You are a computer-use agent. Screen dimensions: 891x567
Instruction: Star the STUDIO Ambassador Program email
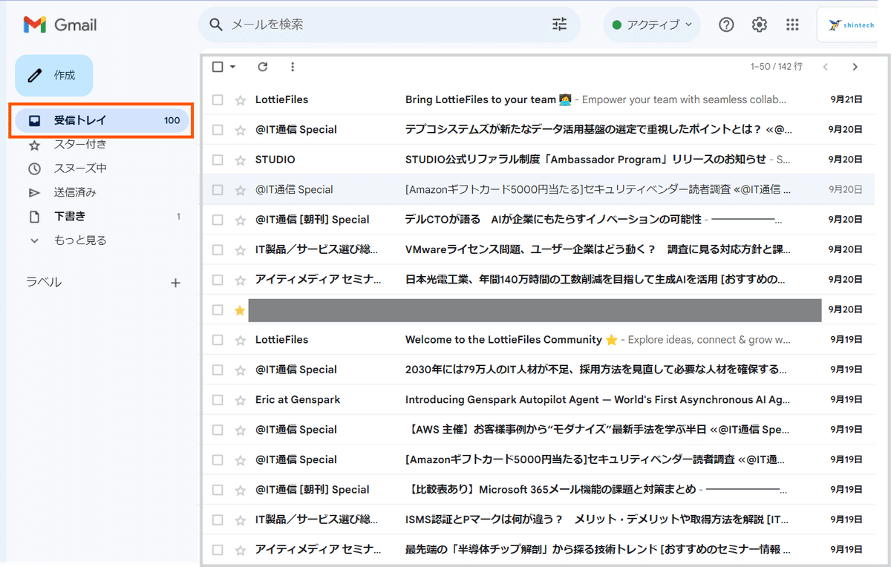[x=240, y=160]
